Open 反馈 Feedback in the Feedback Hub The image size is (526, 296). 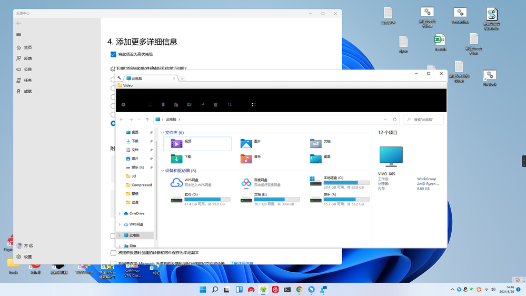[x=25, y=58]
